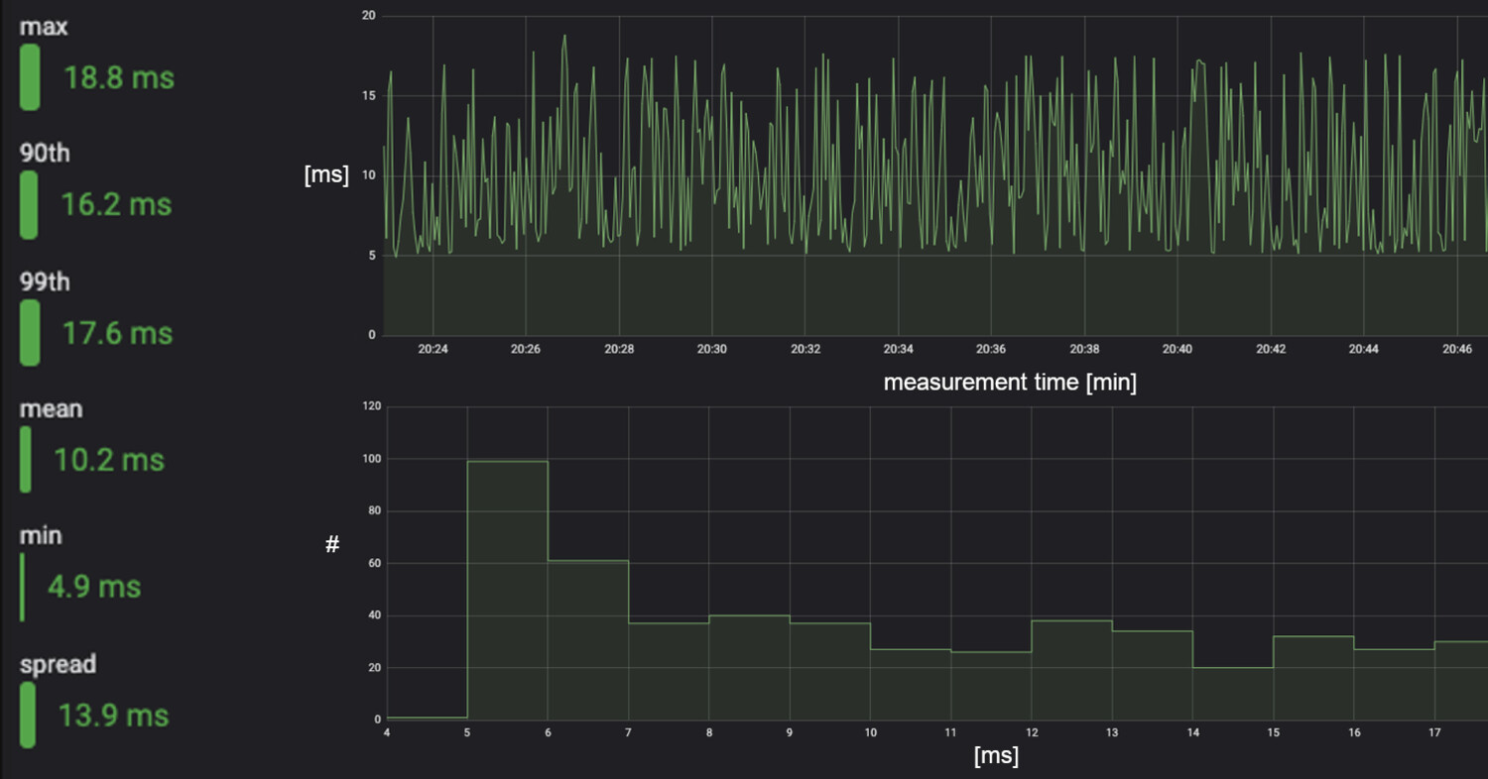Expand the 99th percentile stat panel

point(44,280)
